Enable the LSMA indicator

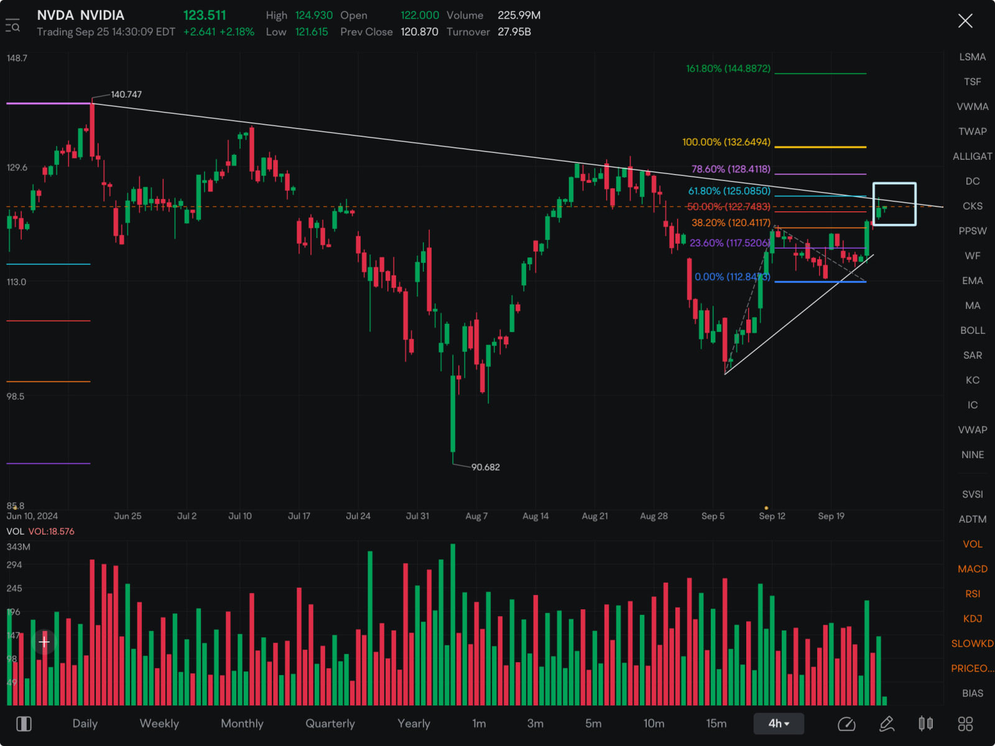[973, 57]
